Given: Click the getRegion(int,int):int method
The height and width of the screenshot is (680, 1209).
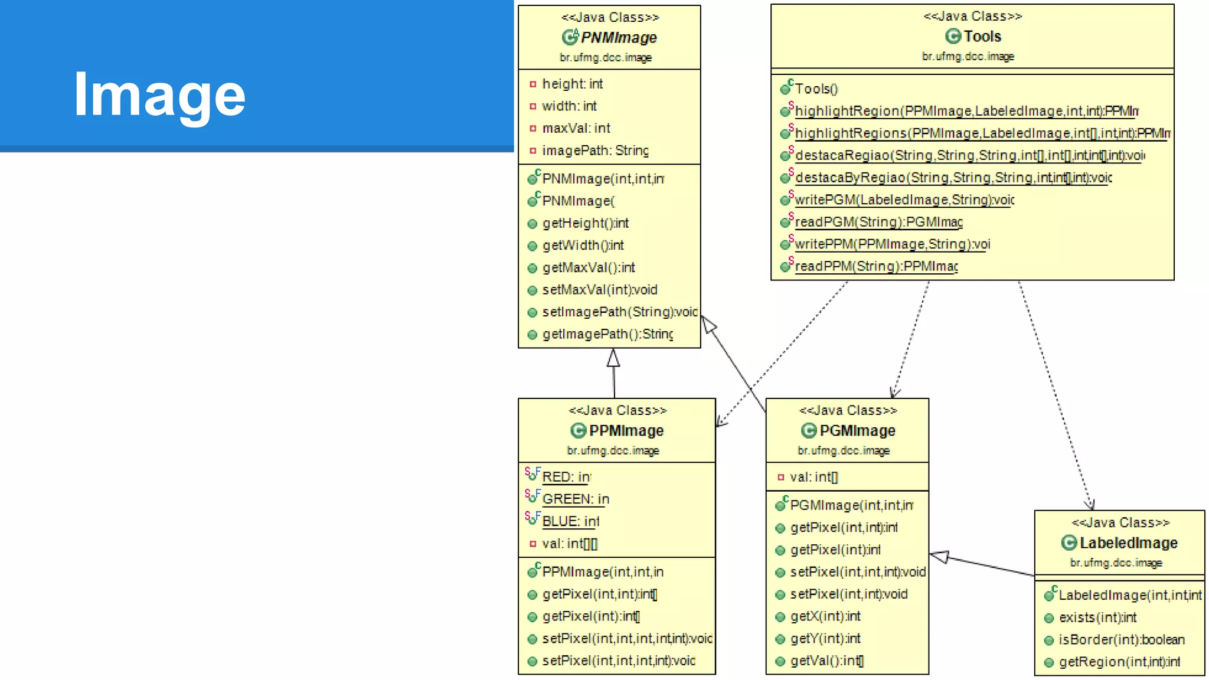Looking at the screenshot, I should [1119, 662].
